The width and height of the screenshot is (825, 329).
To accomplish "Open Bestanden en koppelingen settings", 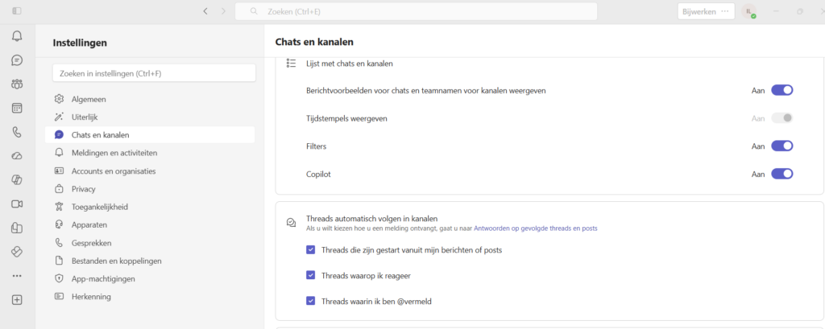I will (x=150, y=261).
